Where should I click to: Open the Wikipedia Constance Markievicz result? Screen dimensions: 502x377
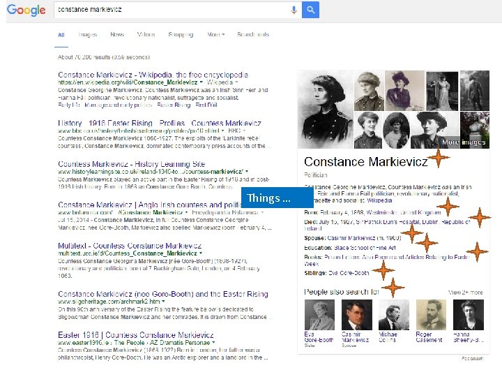click(153, 75)
